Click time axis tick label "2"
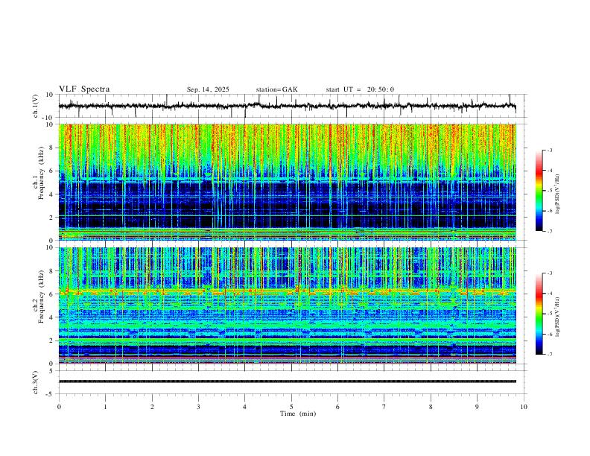 pyautogui.click(x=152, y=407)
